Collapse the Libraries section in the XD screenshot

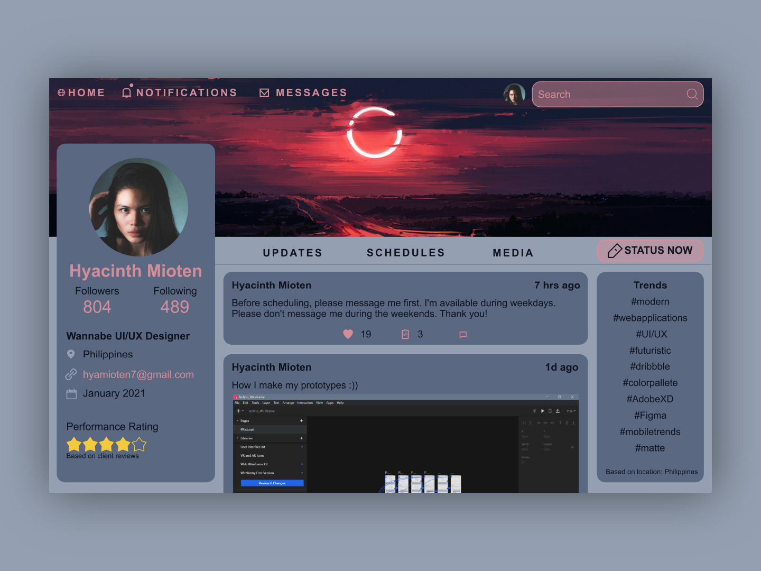point(238,438)
